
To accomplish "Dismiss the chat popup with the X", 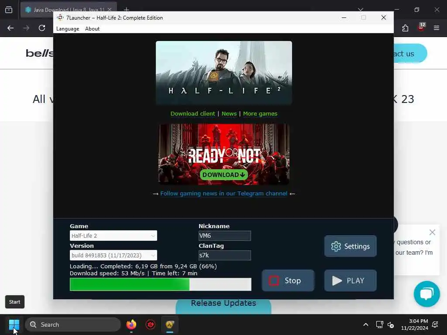I will [432, 232].
